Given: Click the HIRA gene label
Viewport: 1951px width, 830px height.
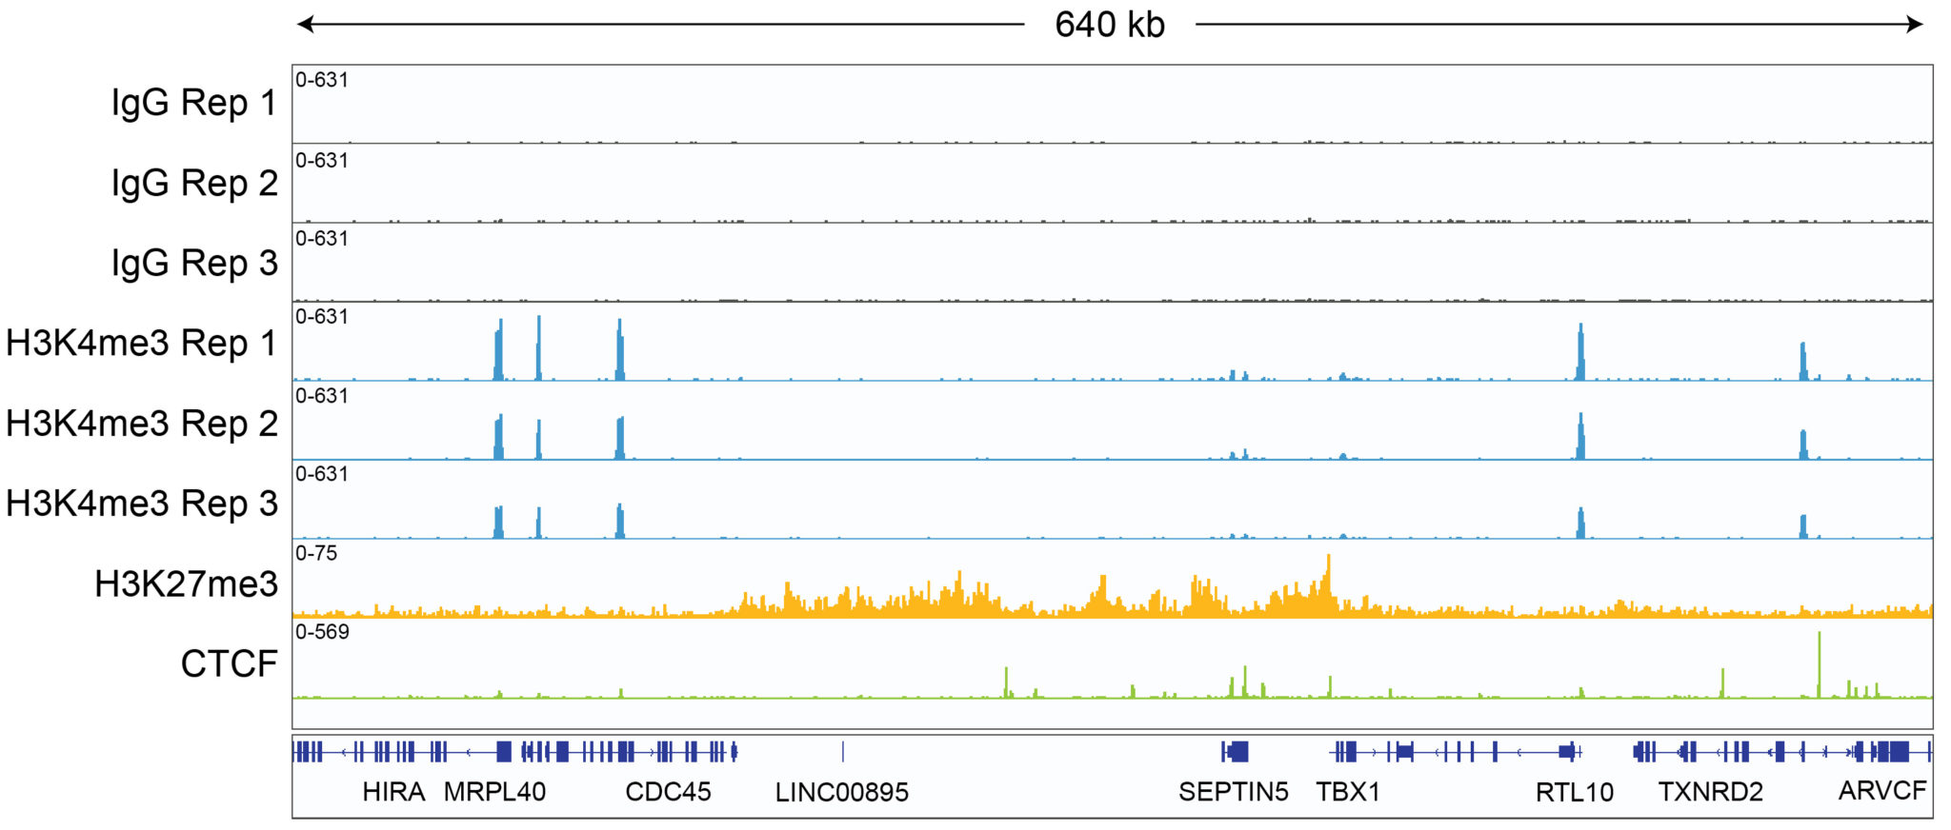Looking at the screenshot, I should coord(393,792).
